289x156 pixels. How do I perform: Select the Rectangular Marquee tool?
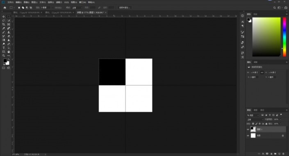coord(9,16)
